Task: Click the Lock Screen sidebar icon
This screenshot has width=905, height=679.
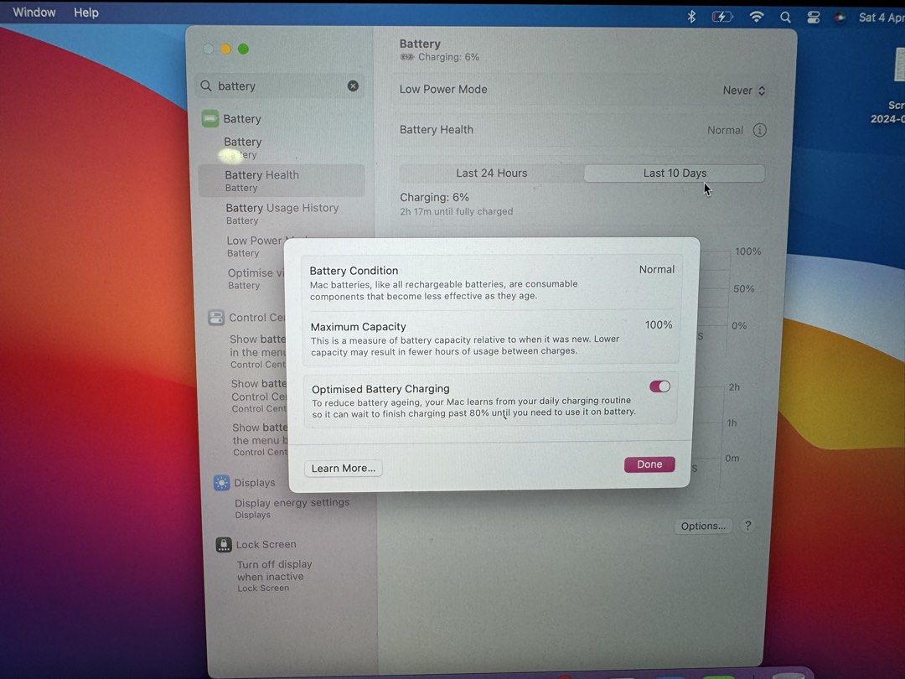Action: coord(224,545)
